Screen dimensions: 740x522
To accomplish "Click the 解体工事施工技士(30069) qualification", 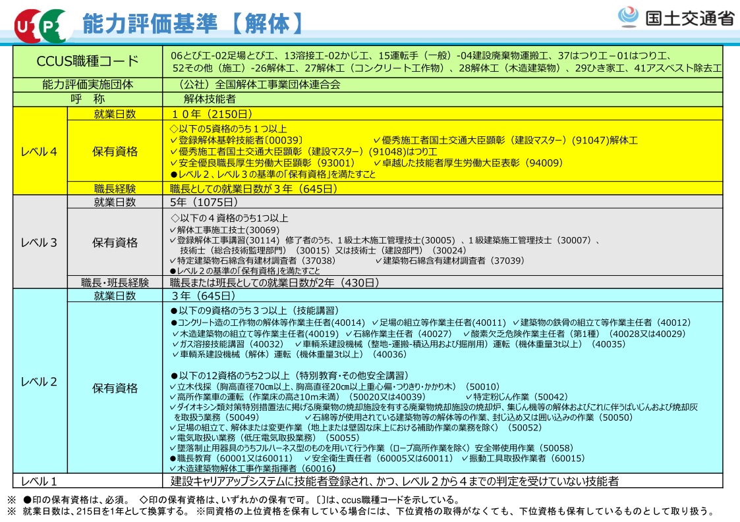I will tap(225, 230).
